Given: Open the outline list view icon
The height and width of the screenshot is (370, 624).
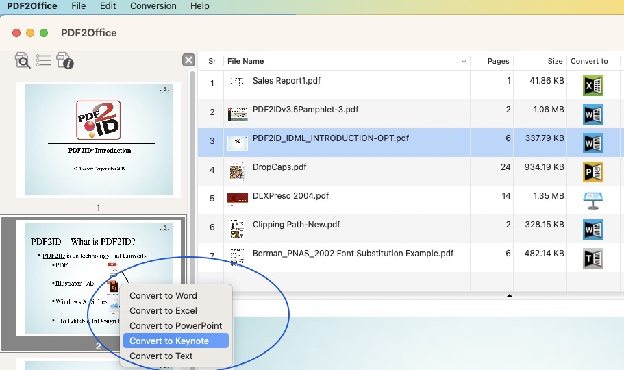Looking at the screenshot, I should [44, 60].
